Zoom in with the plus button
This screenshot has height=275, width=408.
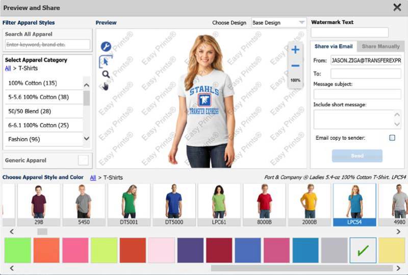coord(295,49)
